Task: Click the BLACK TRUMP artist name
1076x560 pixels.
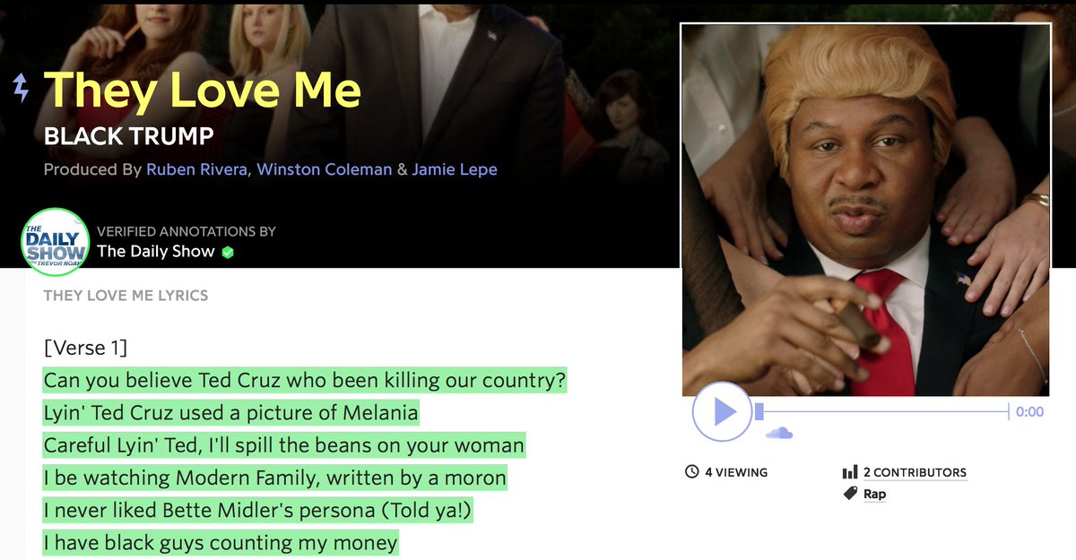Action: (x=129, y=136)
